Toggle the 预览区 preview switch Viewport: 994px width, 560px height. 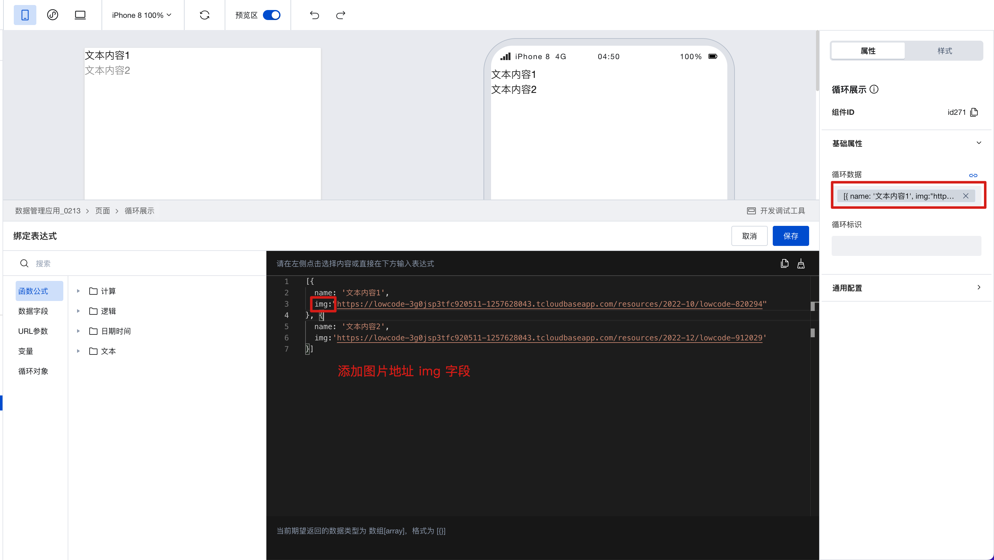tap(272, 15)
